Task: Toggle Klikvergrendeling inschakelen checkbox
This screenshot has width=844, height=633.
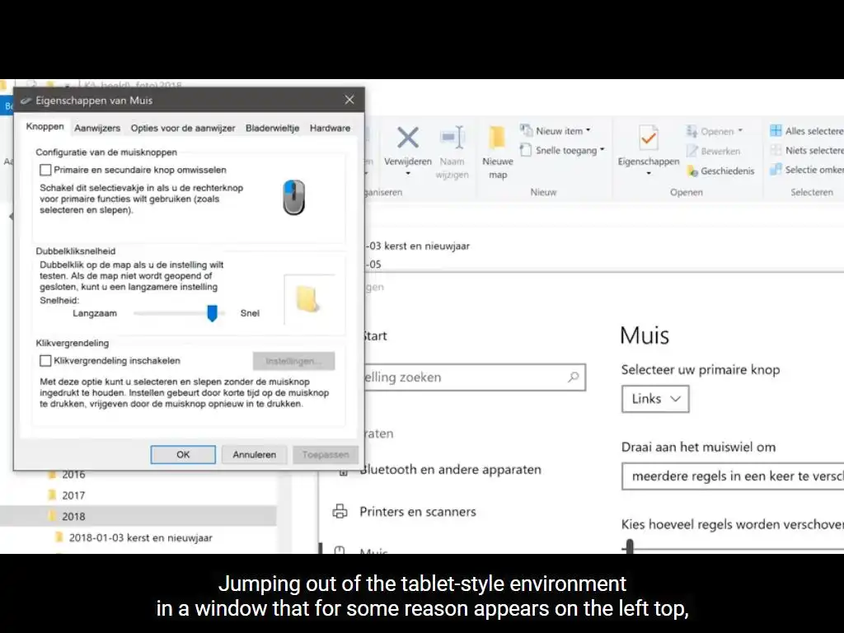Action: pyautogui.click(x=46, y=361)
